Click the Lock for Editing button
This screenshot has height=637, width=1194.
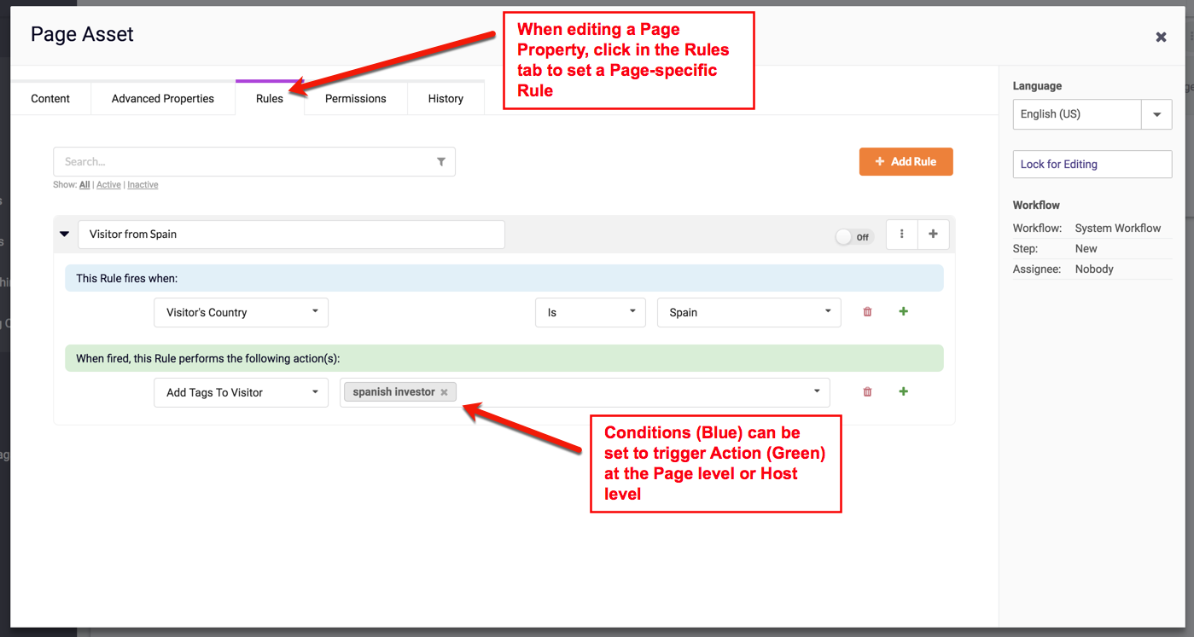1092,165
